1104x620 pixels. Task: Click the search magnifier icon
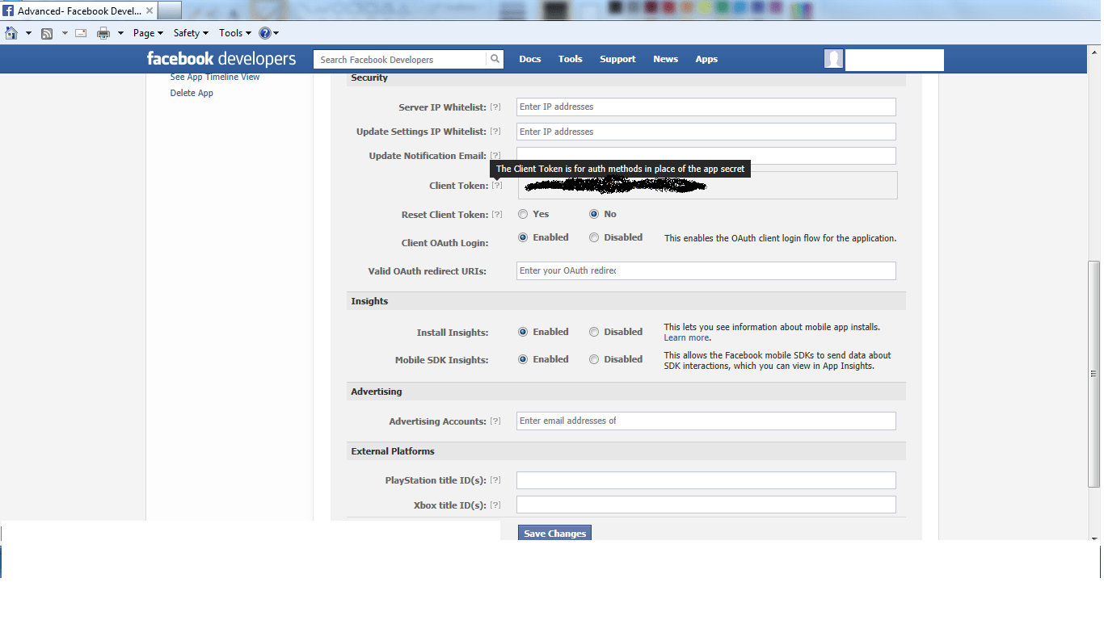click(495, 59)
